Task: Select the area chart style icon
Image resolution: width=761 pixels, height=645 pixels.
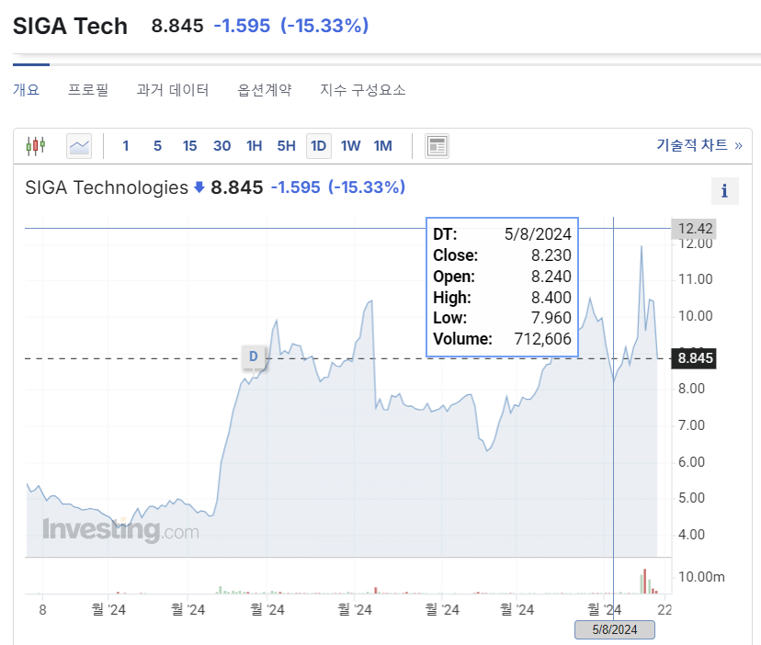Action: [x=79, y=145]
